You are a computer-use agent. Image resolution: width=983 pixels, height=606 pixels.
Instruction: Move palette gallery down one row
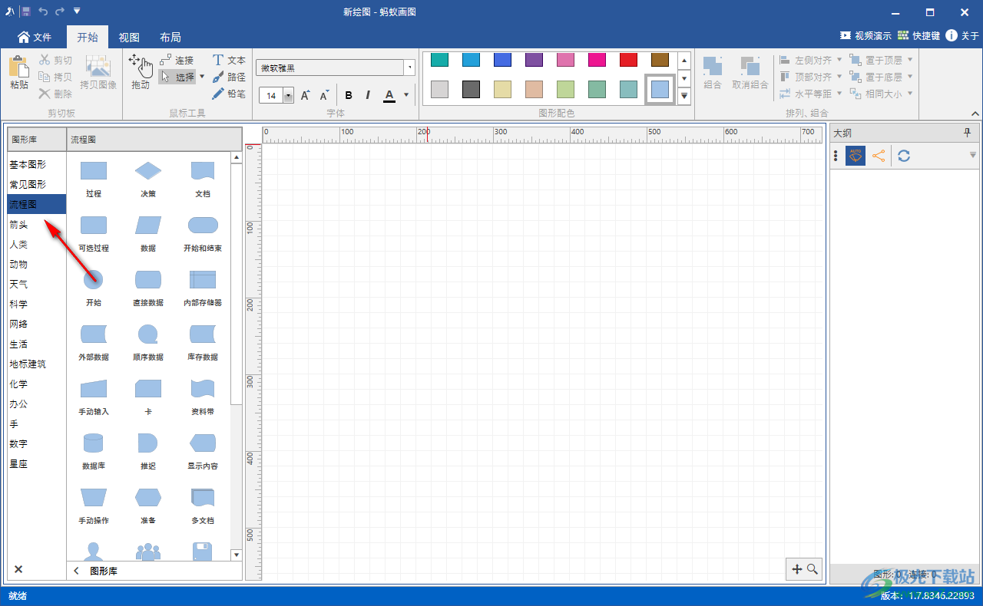pyautogui.click(x=684, y=78)
